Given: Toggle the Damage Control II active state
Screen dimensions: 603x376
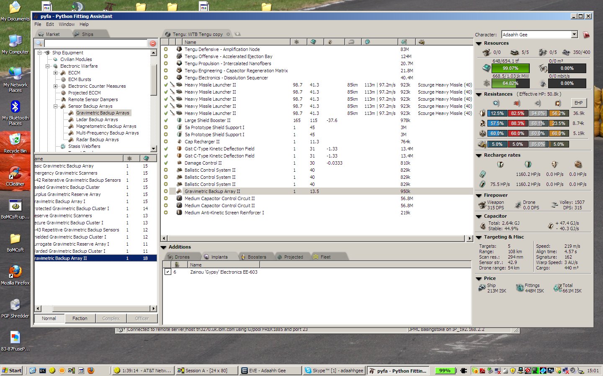Looking at the screenshot, I should point(166,163).
